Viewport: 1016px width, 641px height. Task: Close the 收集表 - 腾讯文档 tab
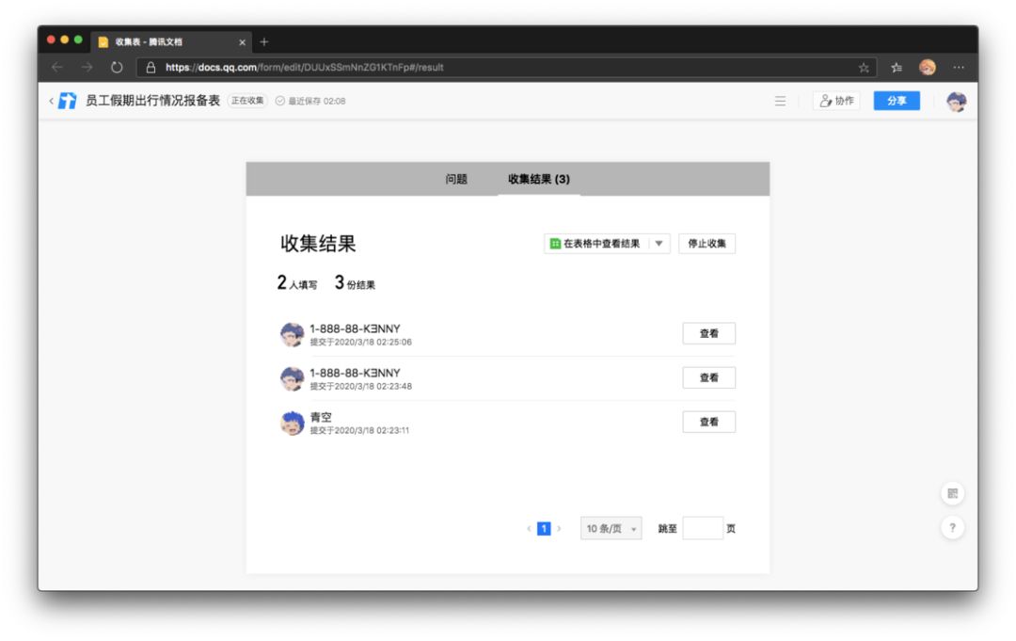click(243, 42)
